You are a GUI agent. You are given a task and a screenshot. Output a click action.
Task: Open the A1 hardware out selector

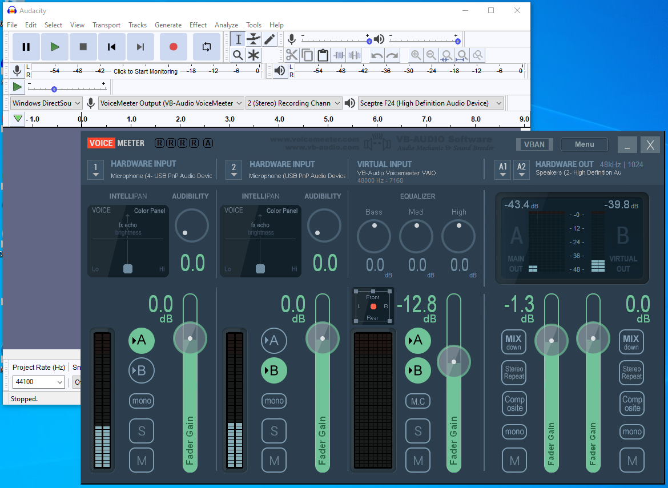point(503,170)
